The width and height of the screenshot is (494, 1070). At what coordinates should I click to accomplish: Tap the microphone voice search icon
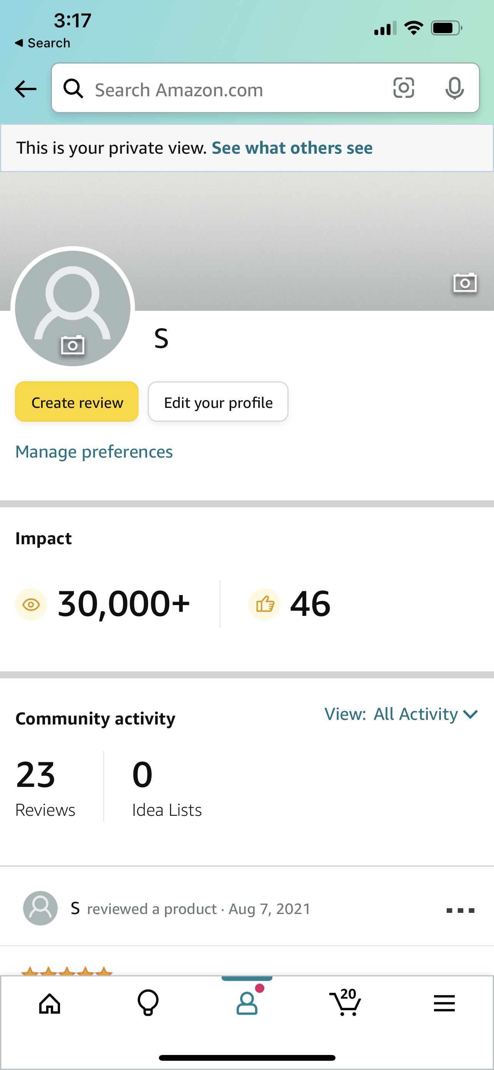[454, 88]
